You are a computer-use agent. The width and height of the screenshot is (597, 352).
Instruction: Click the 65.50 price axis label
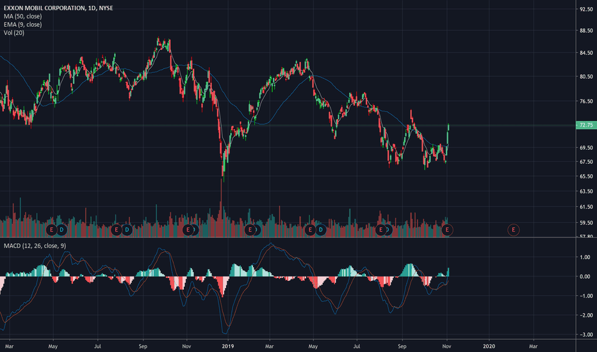tap(586, 177)
